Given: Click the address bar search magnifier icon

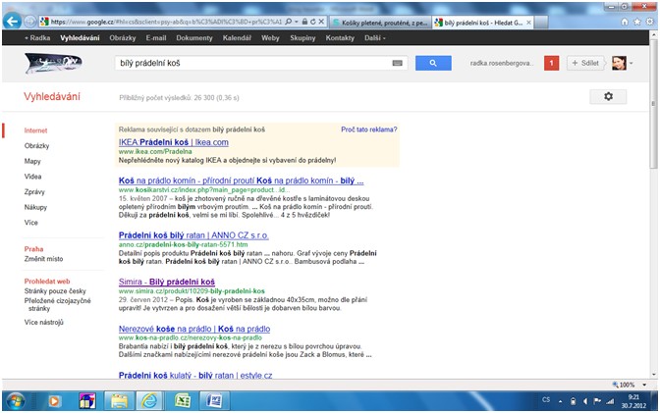Looking at the screenshot, I should coord(289,22).
